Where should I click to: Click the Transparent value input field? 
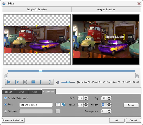coord(104,111)
